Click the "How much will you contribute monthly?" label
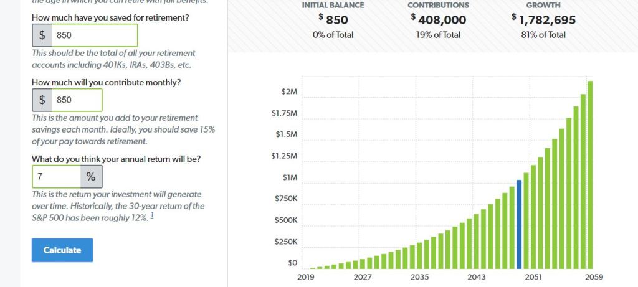638x287 pixels. [106, 82]
